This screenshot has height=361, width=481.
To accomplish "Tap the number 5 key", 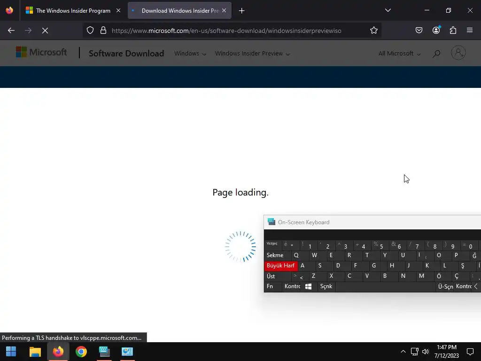I will pyautogui.click(x=380, y=245).
